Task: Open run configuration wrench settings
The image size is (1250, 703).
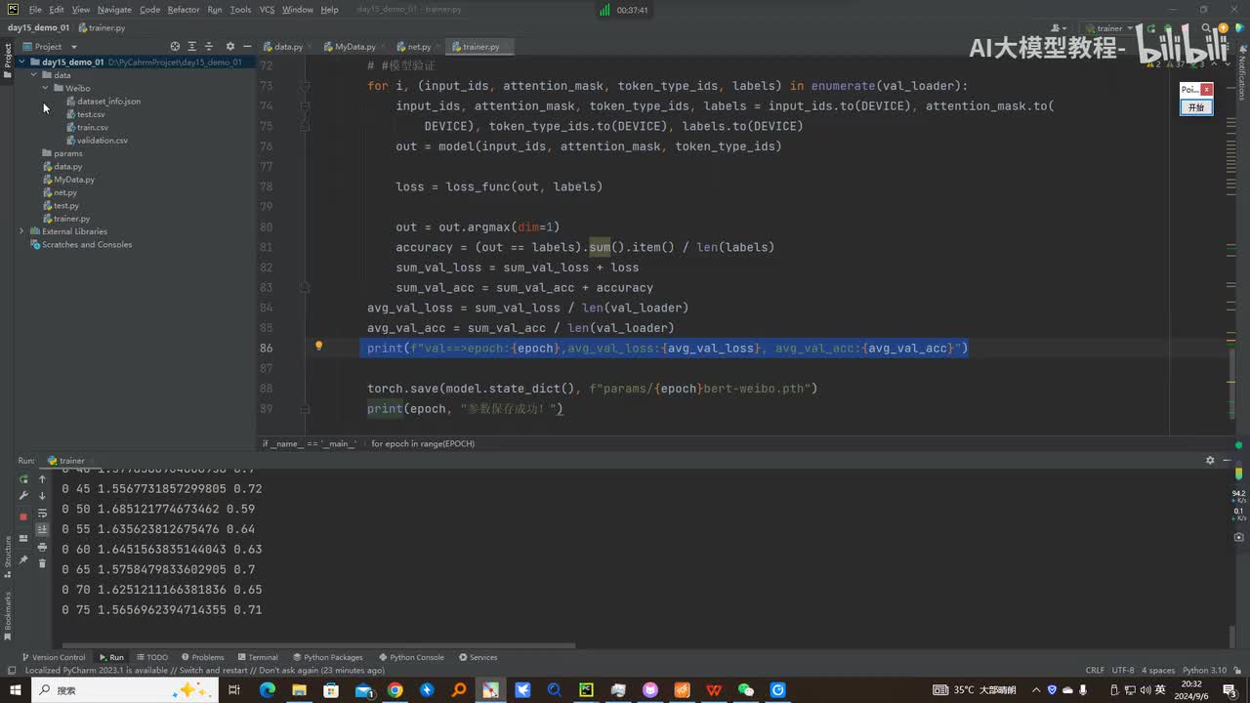Action: click(23, 496)
